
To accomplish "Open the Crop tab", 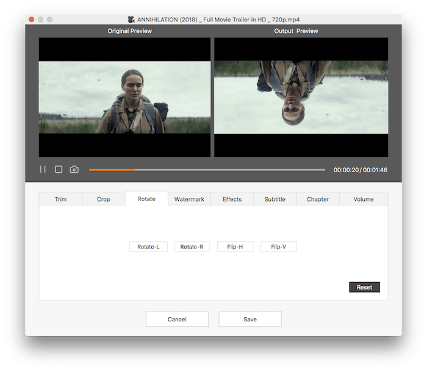I will [x=104, y=199].
